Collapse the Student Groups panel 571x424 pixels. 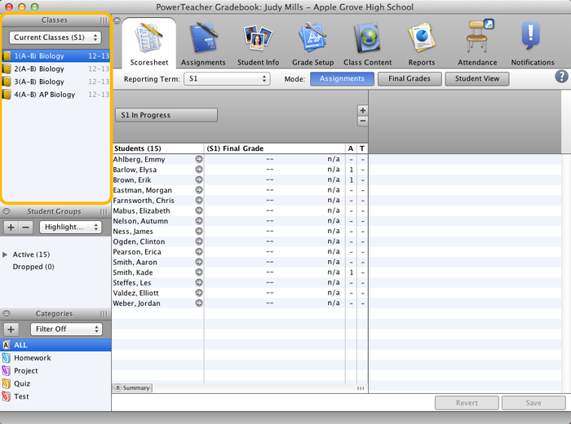point(7,211)
